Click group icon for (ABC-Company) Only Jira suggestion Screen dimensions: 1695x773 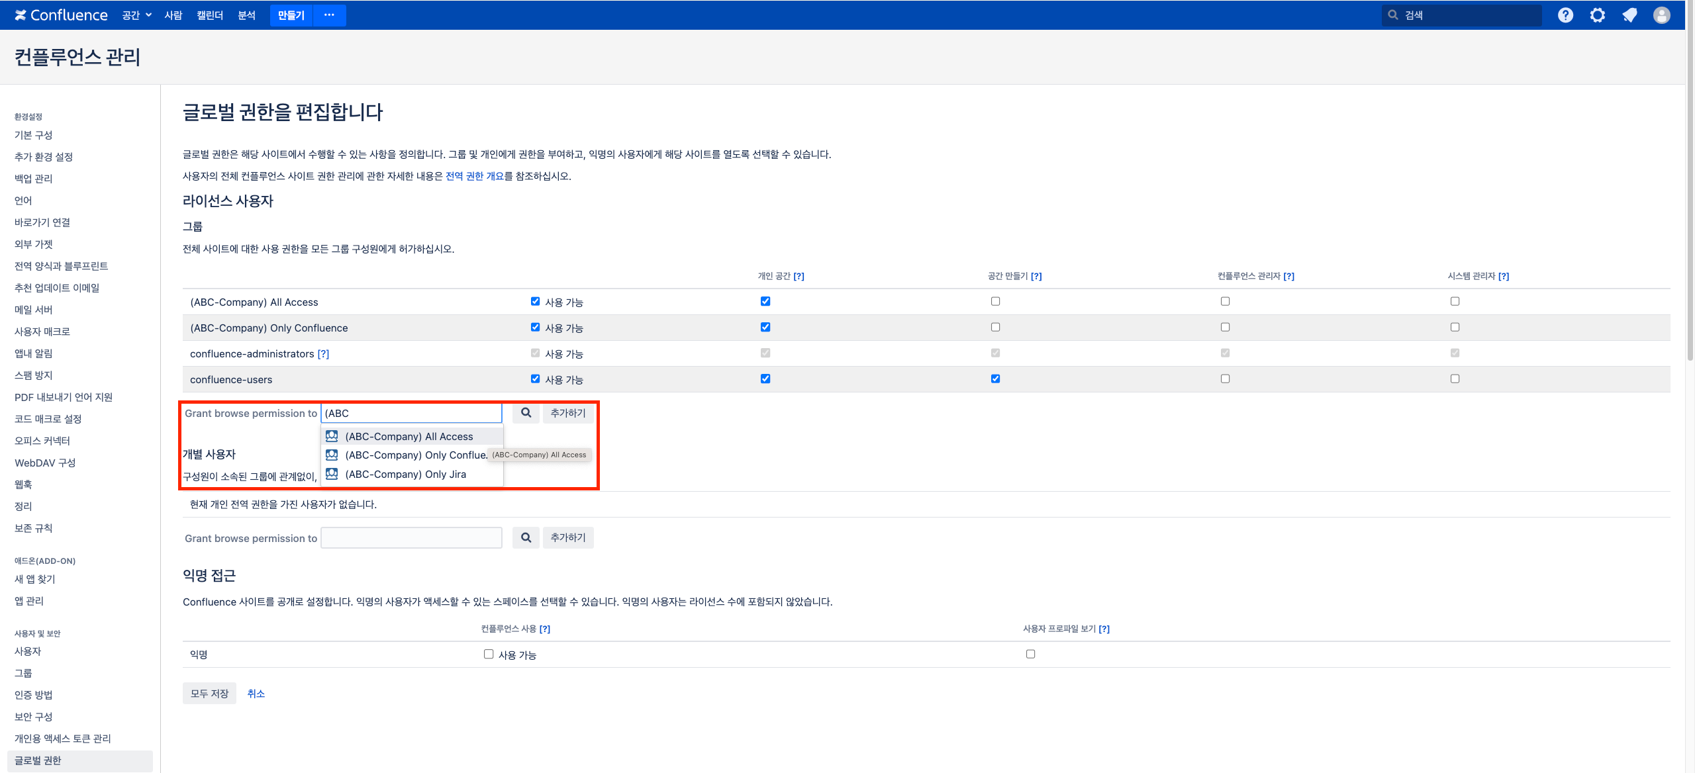coord(332,474)
